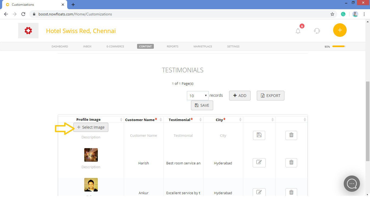The width and height of the screenshot is (370, 208).
Task: Click the Customer Name input field
Action: point(144,135)
